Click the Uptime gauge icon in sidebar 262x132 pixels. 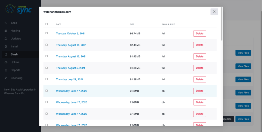pyautogui.click(x=6, y=62)
